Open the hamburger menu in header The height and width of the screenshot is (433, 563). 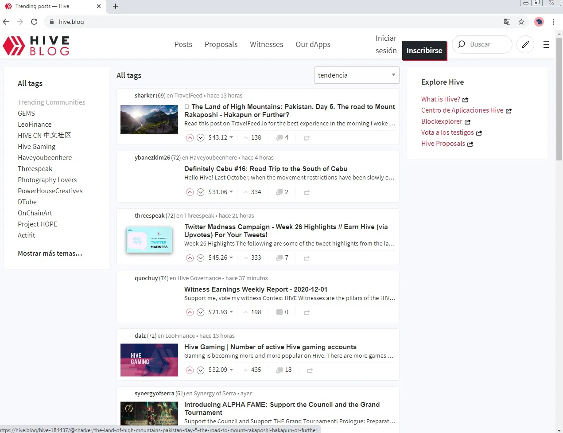(546, 44)
